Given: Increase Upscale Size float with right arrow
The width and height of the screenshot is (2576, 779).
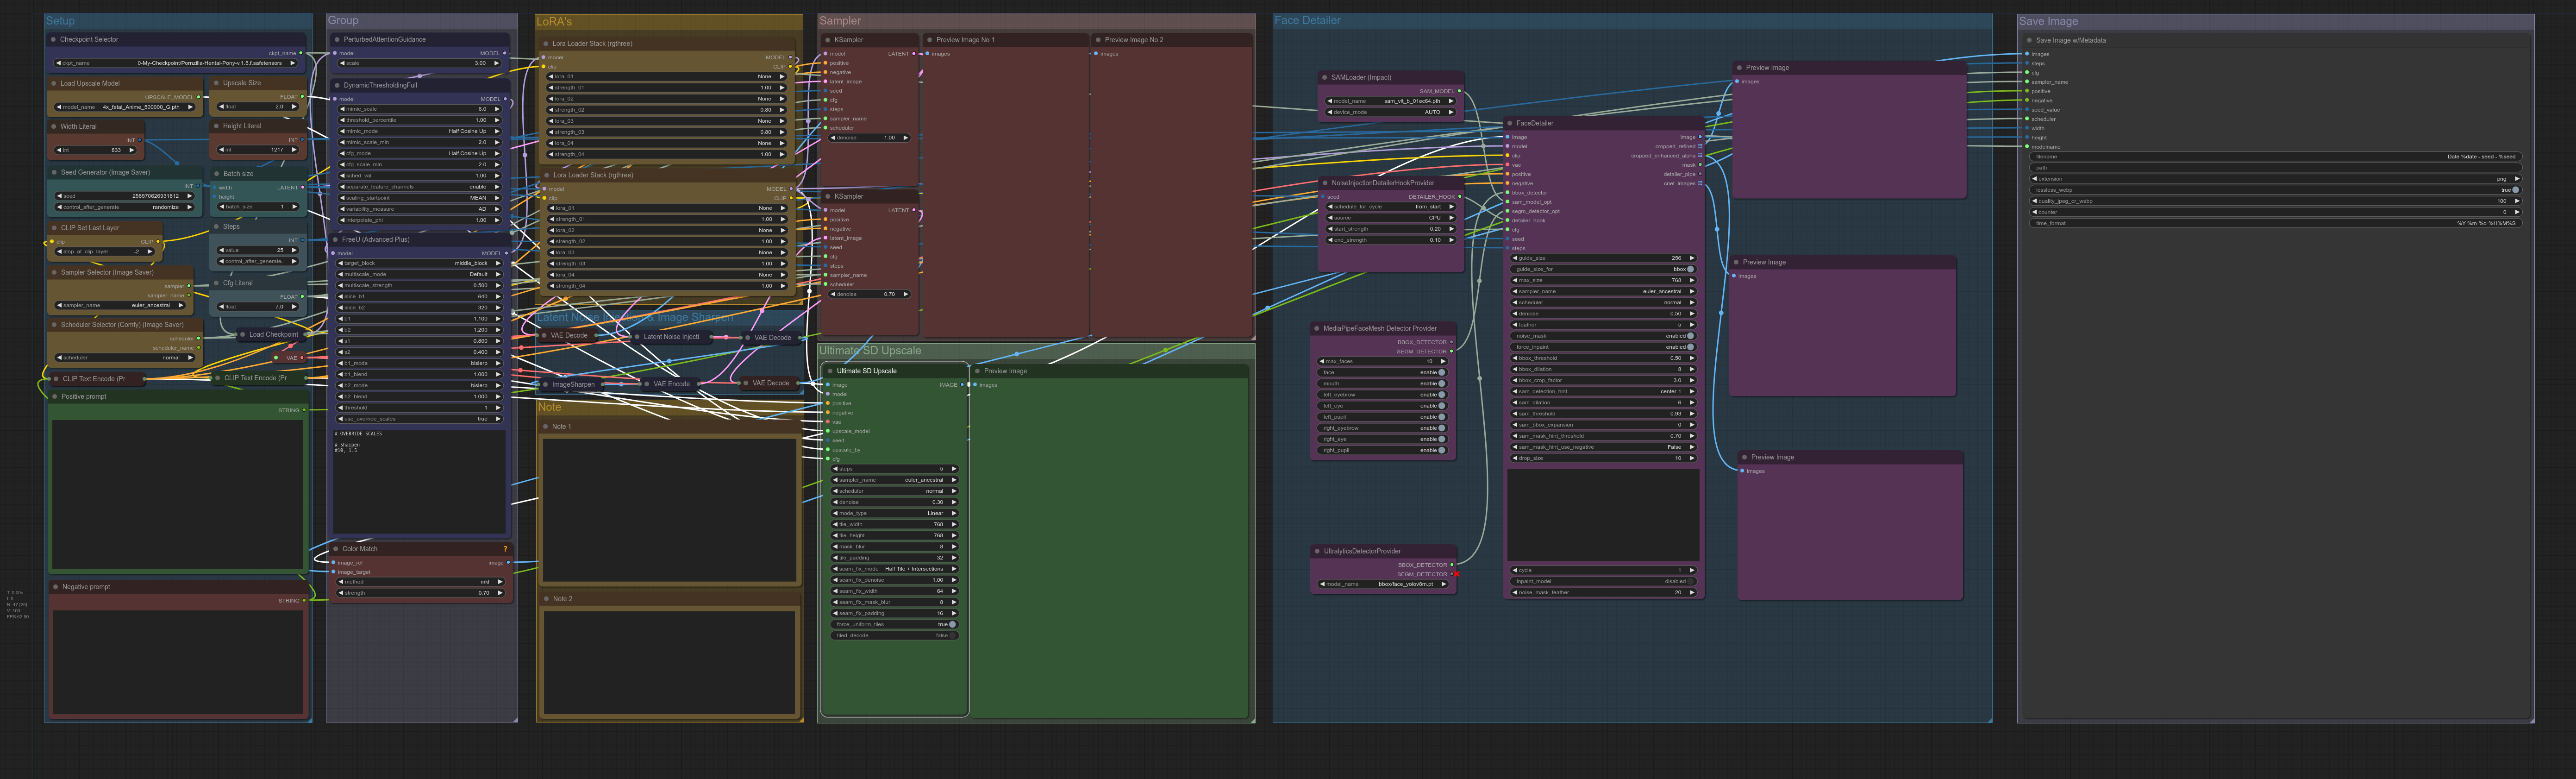Looking at the screenshot, I should 294,107.
